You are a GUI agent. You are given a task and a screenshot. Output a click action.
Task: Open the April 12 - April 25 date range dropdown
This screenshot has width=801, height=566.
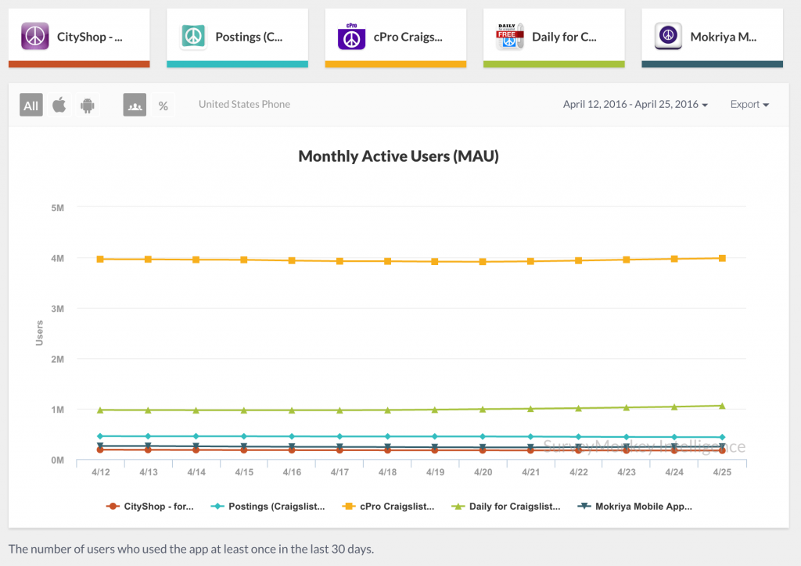[635, 105]
